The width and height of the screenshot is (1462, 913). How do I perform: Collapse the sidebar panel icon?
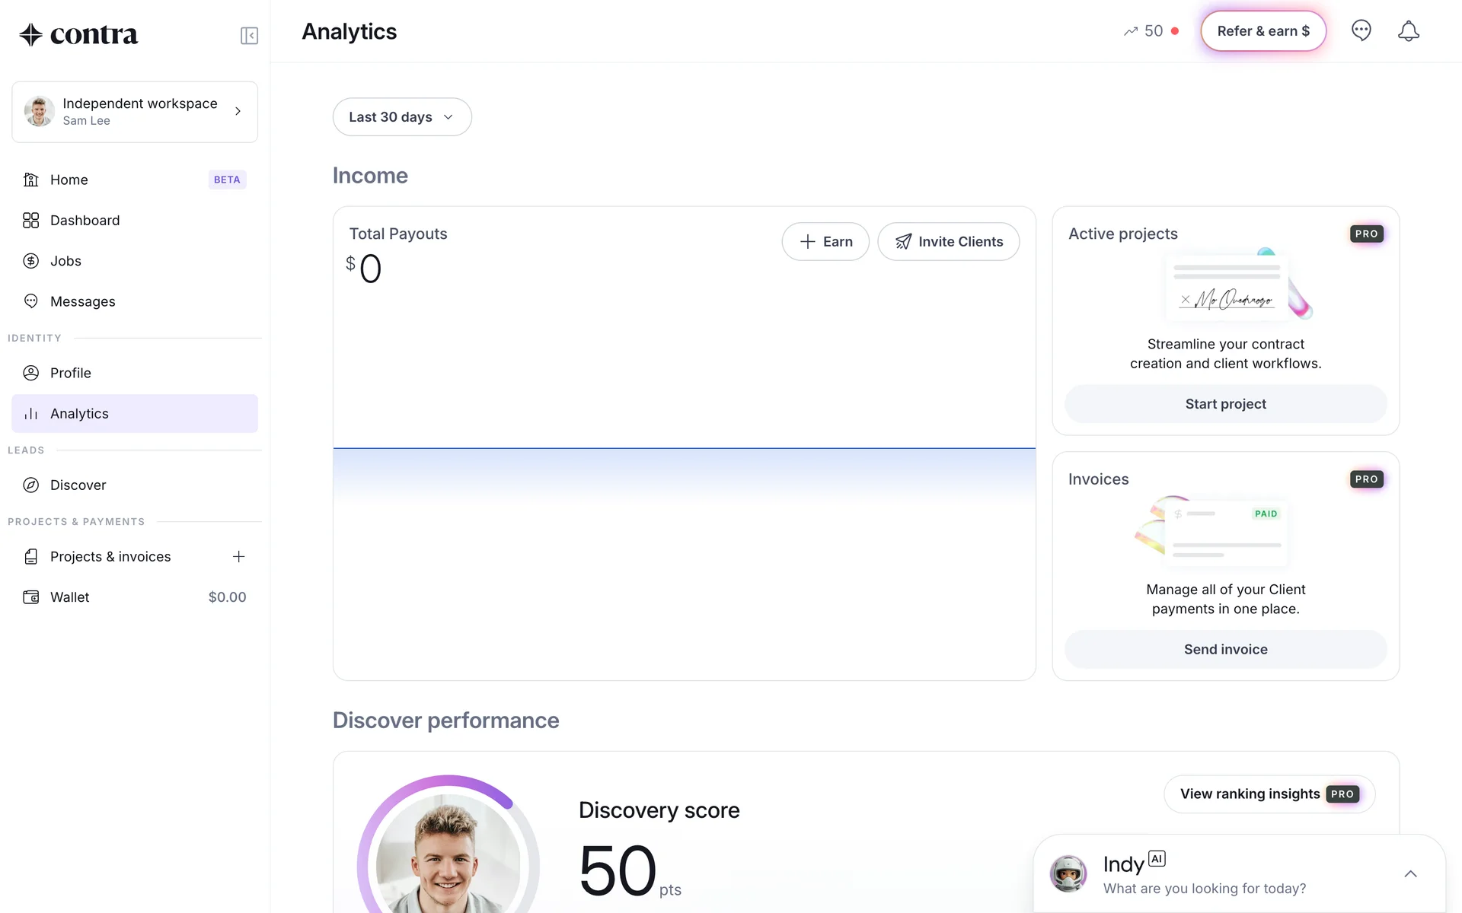click(249, 36)
